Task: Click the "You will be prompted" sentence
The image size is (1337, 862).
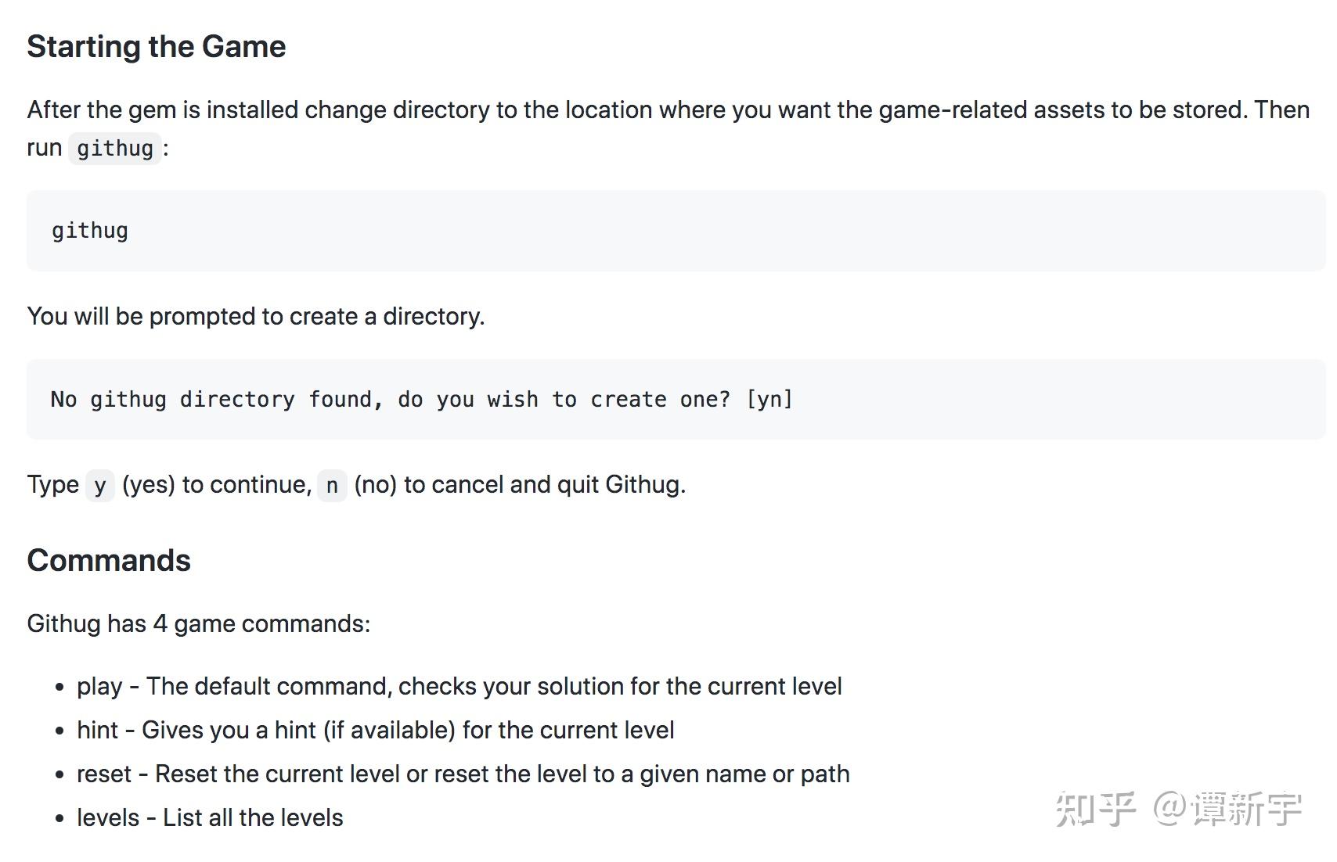Action: (256, 316)
